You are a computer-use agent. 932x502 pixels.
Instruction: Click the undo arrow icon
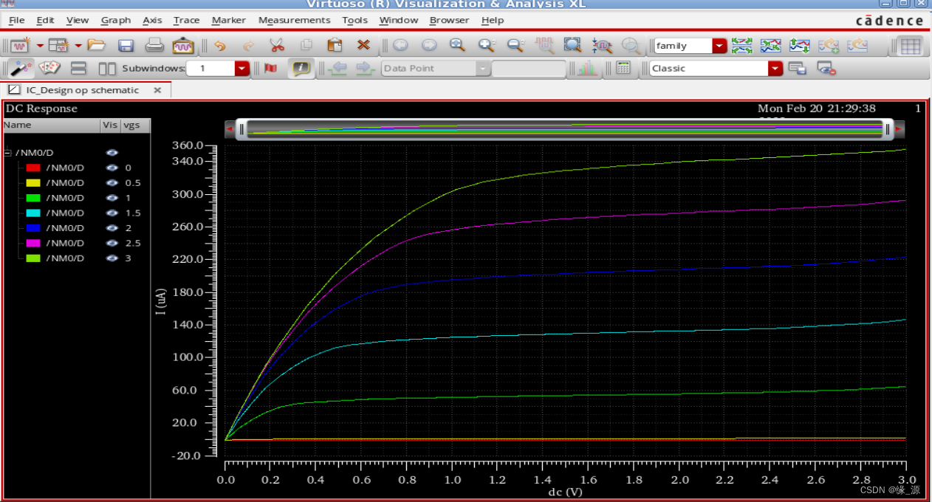[219, 46]
